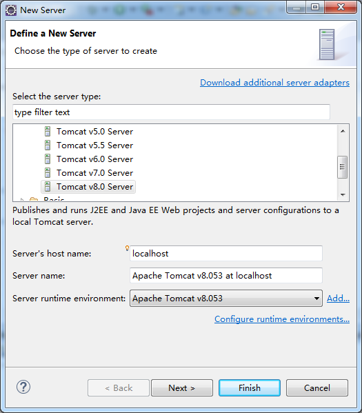This screenshot has width=362, height=413.
Task: Click the server list scroll-down arrow
Action: 343,195
